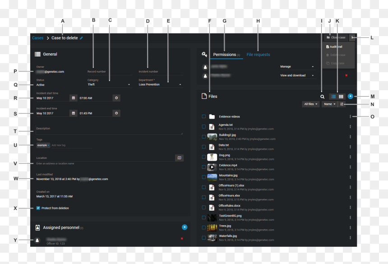
Task: Add files with blue plus icon
Action: click(350, 96)
